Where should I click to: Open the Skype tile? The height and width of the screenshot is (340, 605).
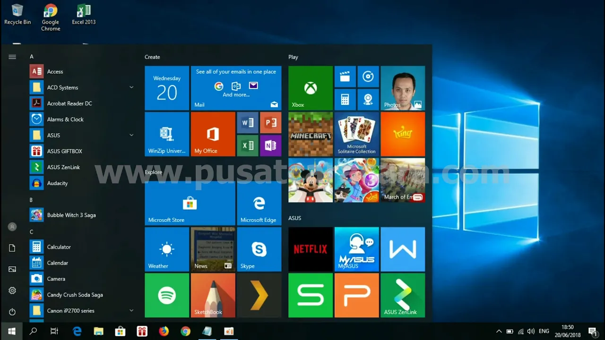pyautogui.click(x=259, y=249)
